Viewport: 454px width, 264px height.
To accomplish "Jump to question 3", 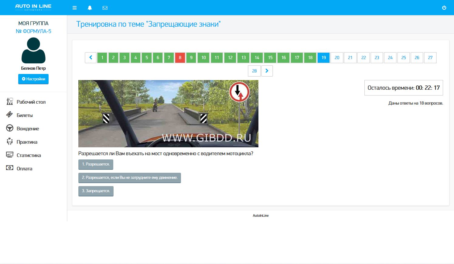I will [x=125, y=58].
